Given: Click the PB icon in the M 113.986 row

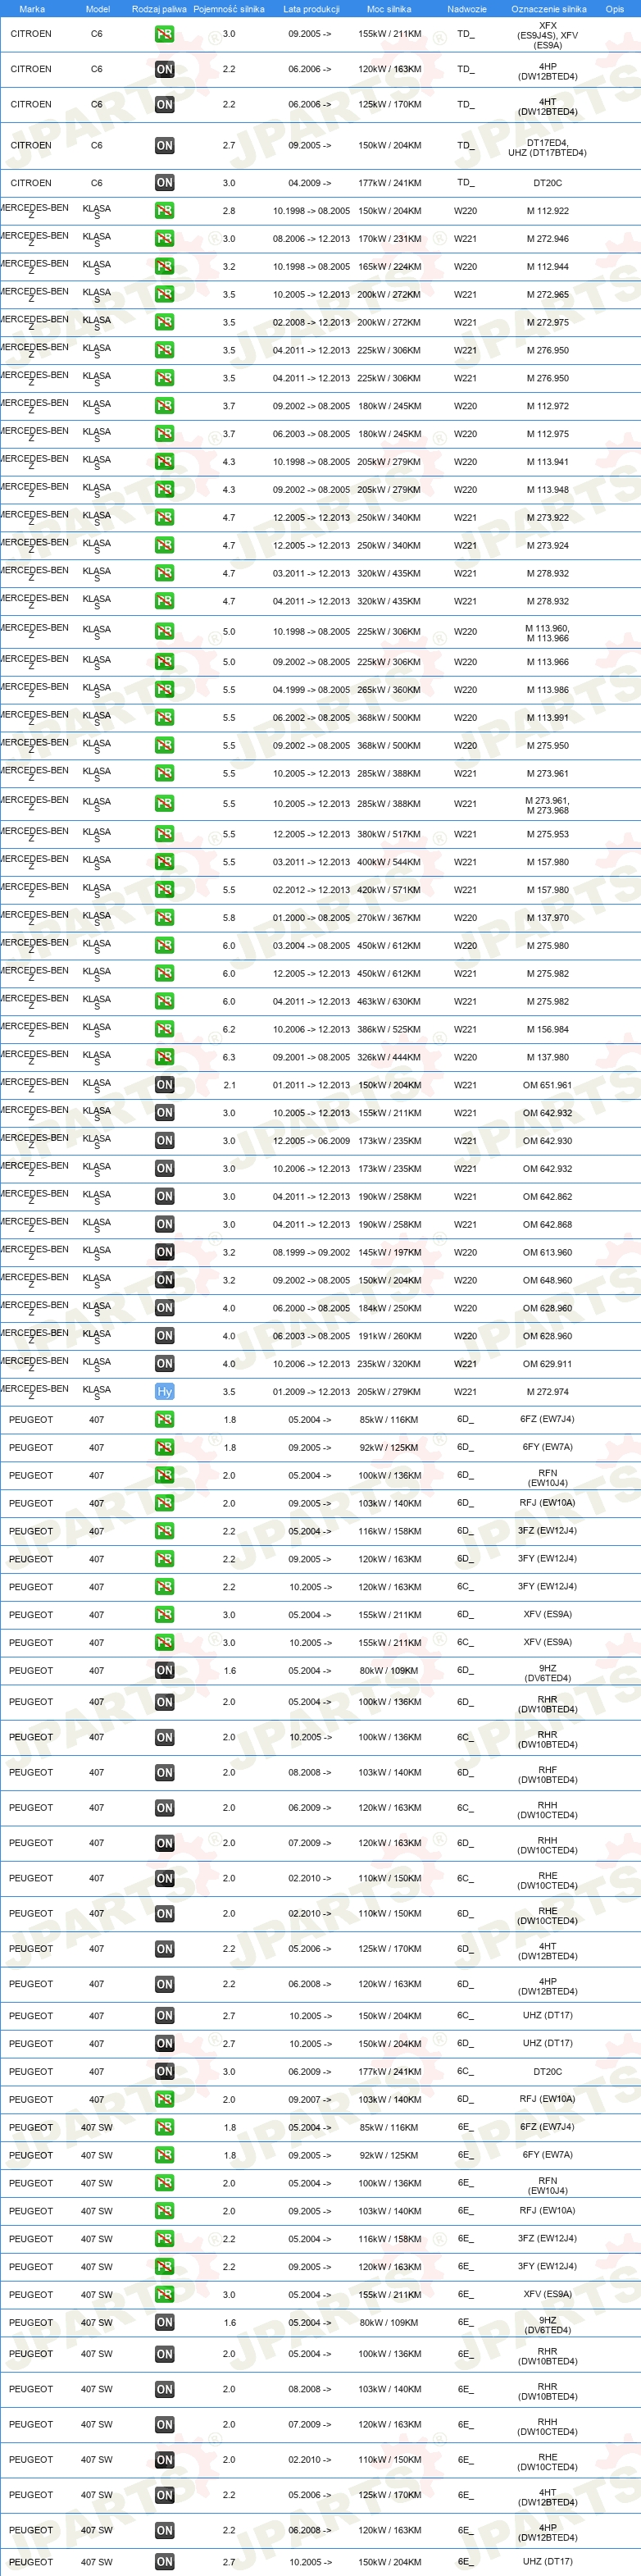Looking at the screenshot, I should pyautogui.click(x=165, y=690).
